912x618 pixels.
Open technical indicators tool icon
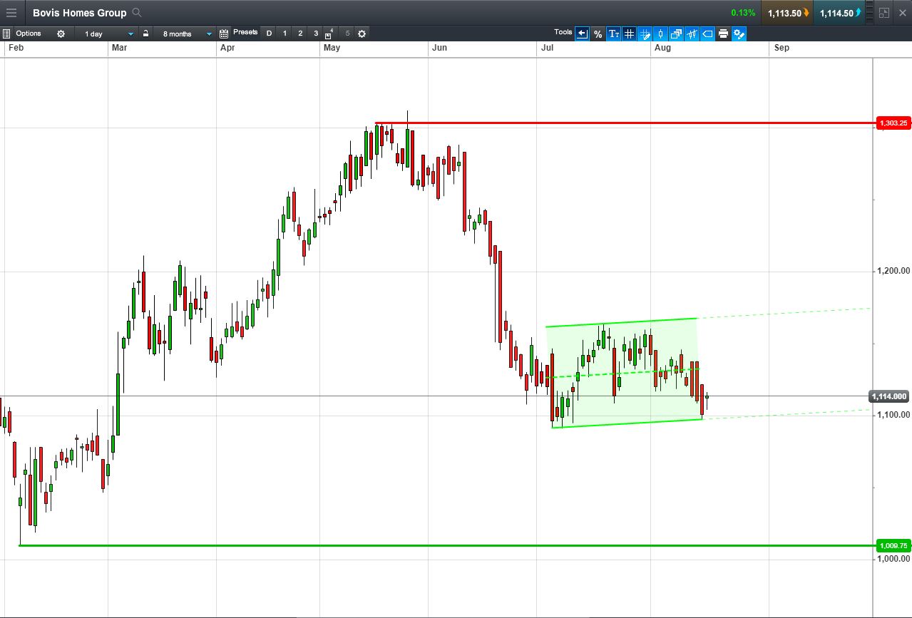coord(692,34)
